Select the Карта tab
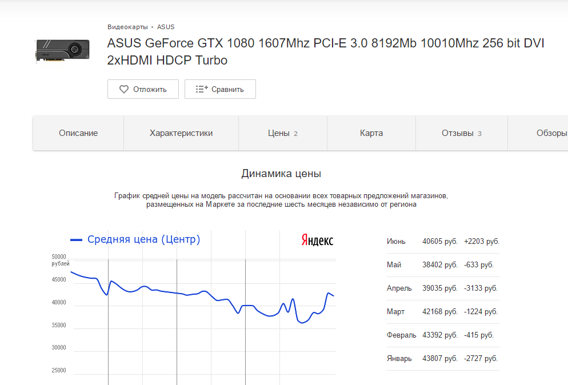This screenshot has width=568, height=385. [371, 133]
